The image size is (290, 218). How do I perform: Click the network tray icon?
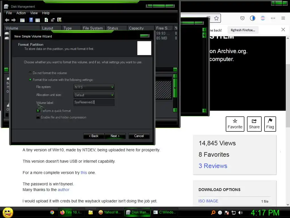234,213
